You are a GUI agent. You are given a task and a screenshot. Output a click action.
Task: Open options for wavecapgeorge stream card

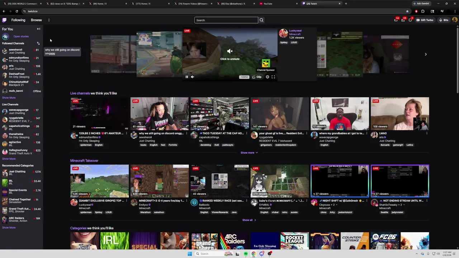coord(367,133)
